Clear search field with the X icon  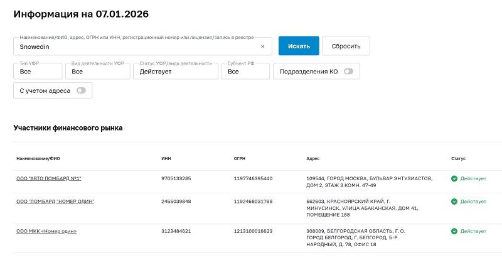(x=262, y=46)
